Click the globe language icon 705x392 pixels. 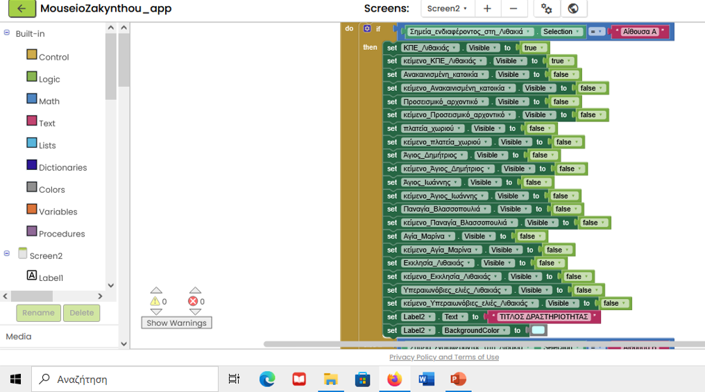573,8
